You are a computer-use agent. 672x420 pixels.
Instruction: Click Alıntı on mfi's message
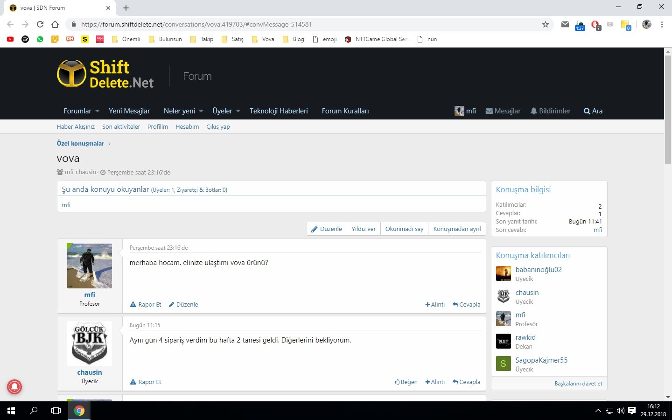(x=435, y=304)
